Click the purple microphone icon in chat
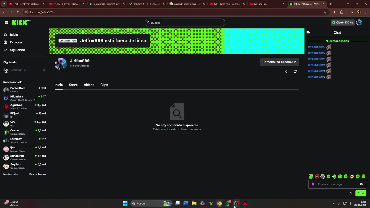This screenshot has width=370, height=208. (313, 184)
